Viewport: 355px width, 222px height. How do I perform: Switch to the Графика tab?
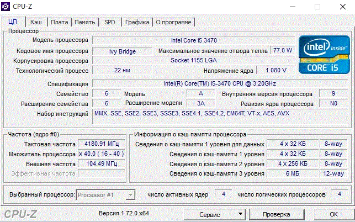coord(137,22)
